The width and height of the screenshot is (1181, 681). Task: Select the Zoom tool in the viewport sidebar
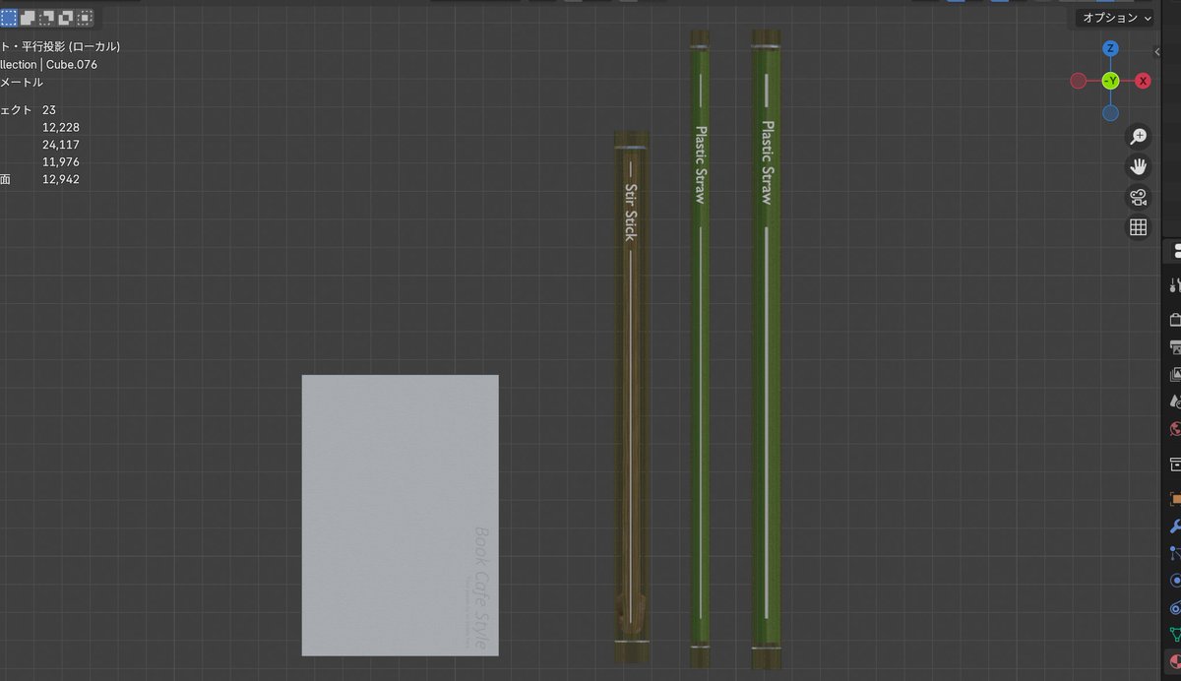coord(1138,136)
